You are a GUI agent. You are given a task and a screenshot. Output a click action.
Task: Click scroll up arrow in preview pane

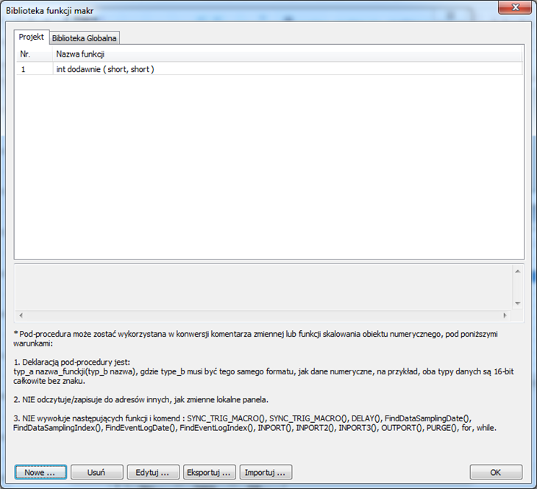coord(517,271)
